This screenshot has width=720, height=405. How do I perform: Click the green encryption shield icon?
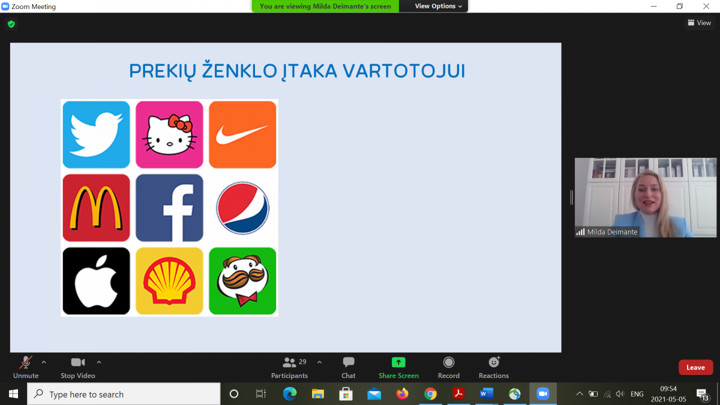11,24
